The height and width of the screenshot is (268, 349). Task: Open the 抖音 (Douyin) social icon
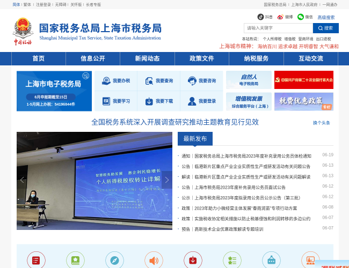click(x=260, y=17)
